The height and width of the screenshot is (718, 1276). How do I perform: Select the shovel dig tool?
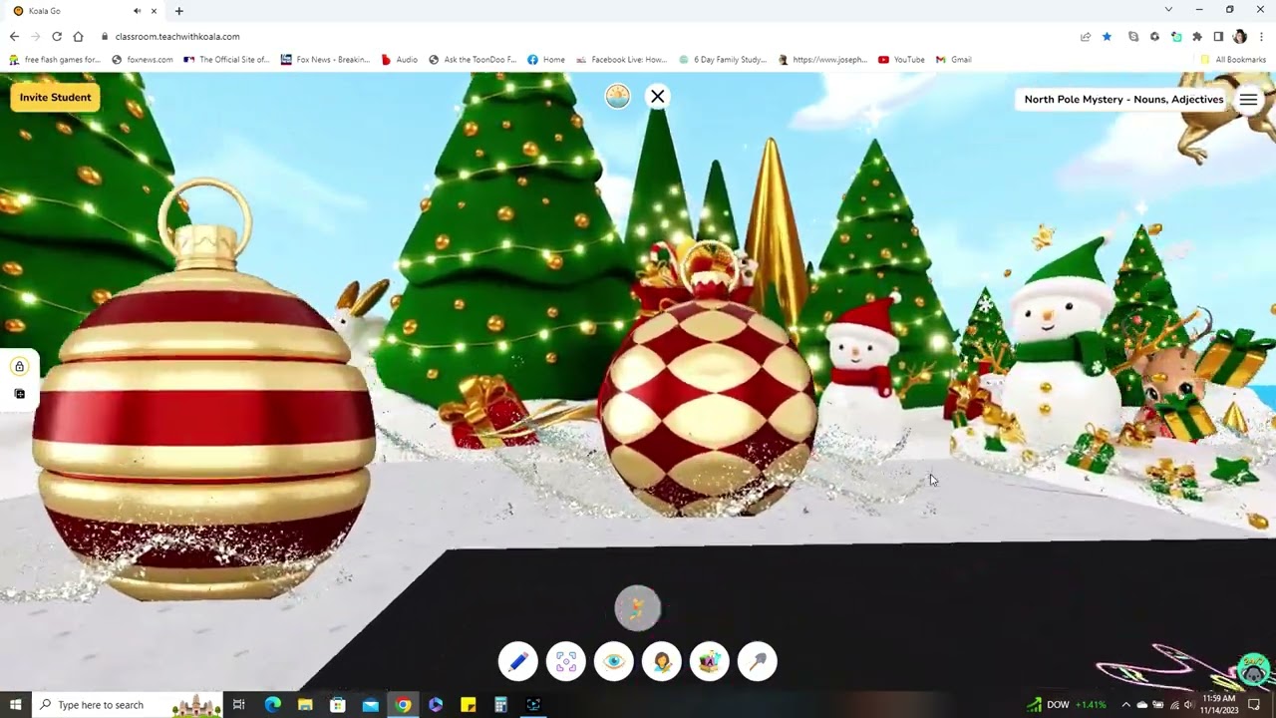click(758, 661)
